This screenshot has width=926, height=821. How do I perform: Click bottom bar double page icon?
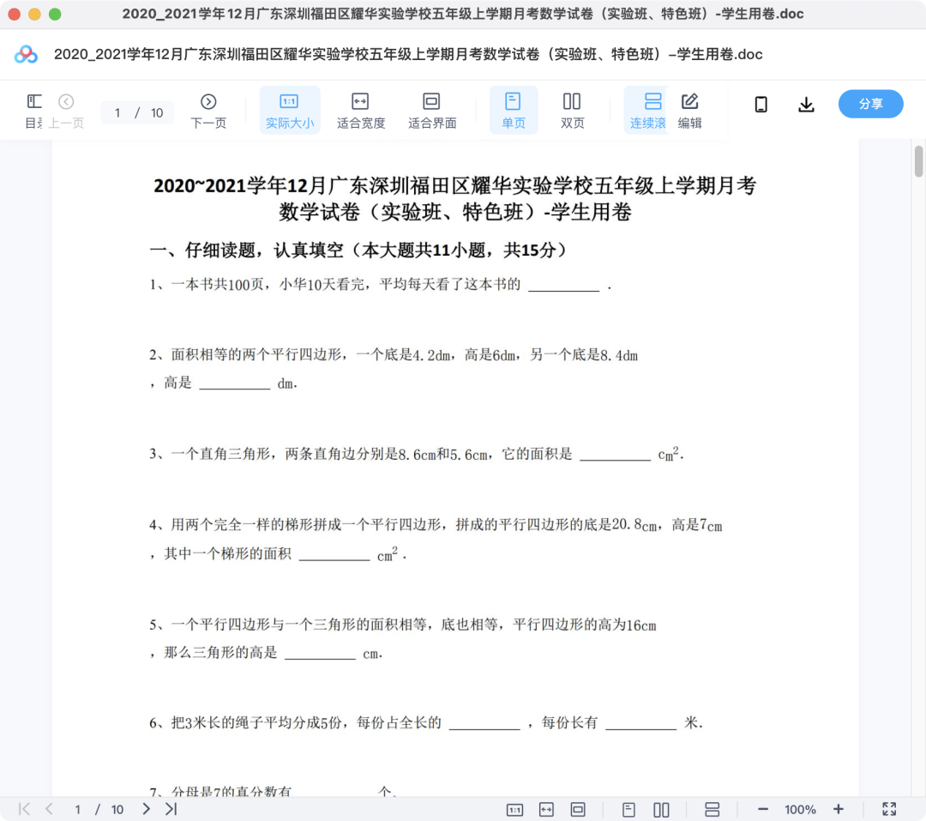(x=661, y=810)
